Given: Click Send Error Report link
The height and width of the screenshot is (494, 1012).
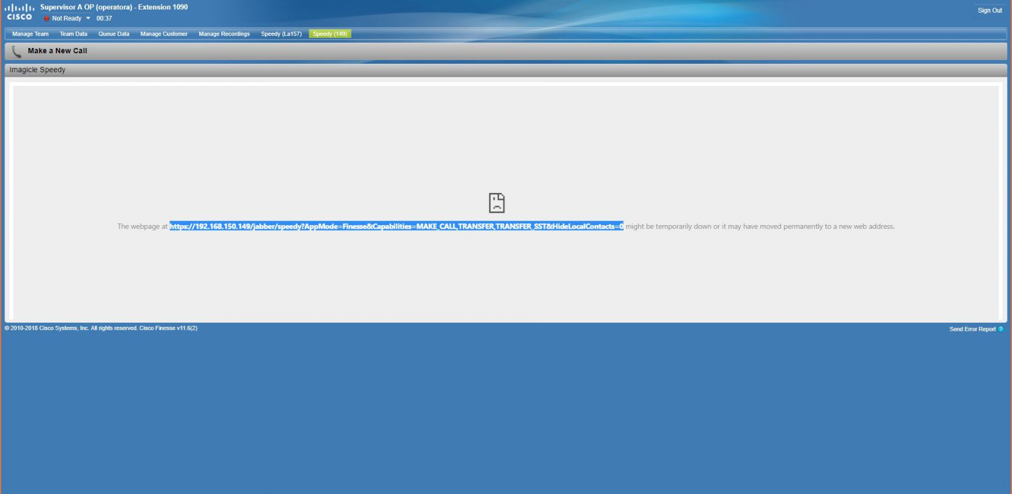Looking at the screenshot, I should click(x=972, y=329).
